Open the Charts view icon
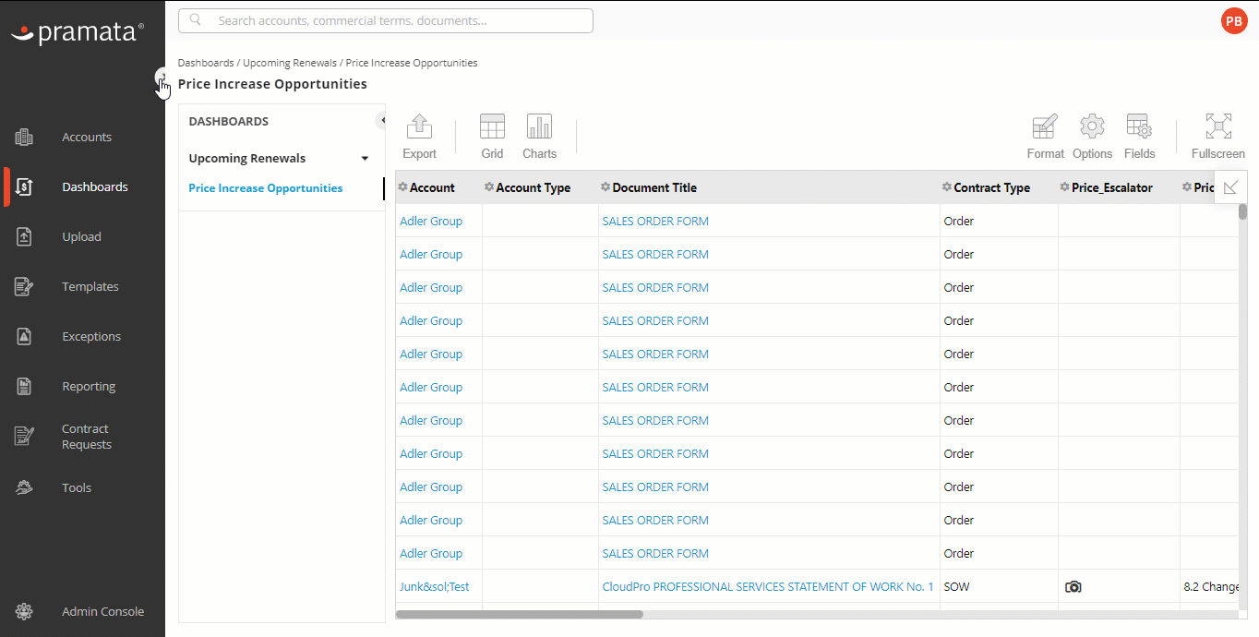 click(x=539, y=127)
